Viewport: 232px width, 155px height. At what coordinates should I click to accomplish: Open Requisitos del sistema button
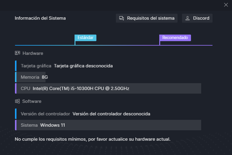tap(146, 18)
